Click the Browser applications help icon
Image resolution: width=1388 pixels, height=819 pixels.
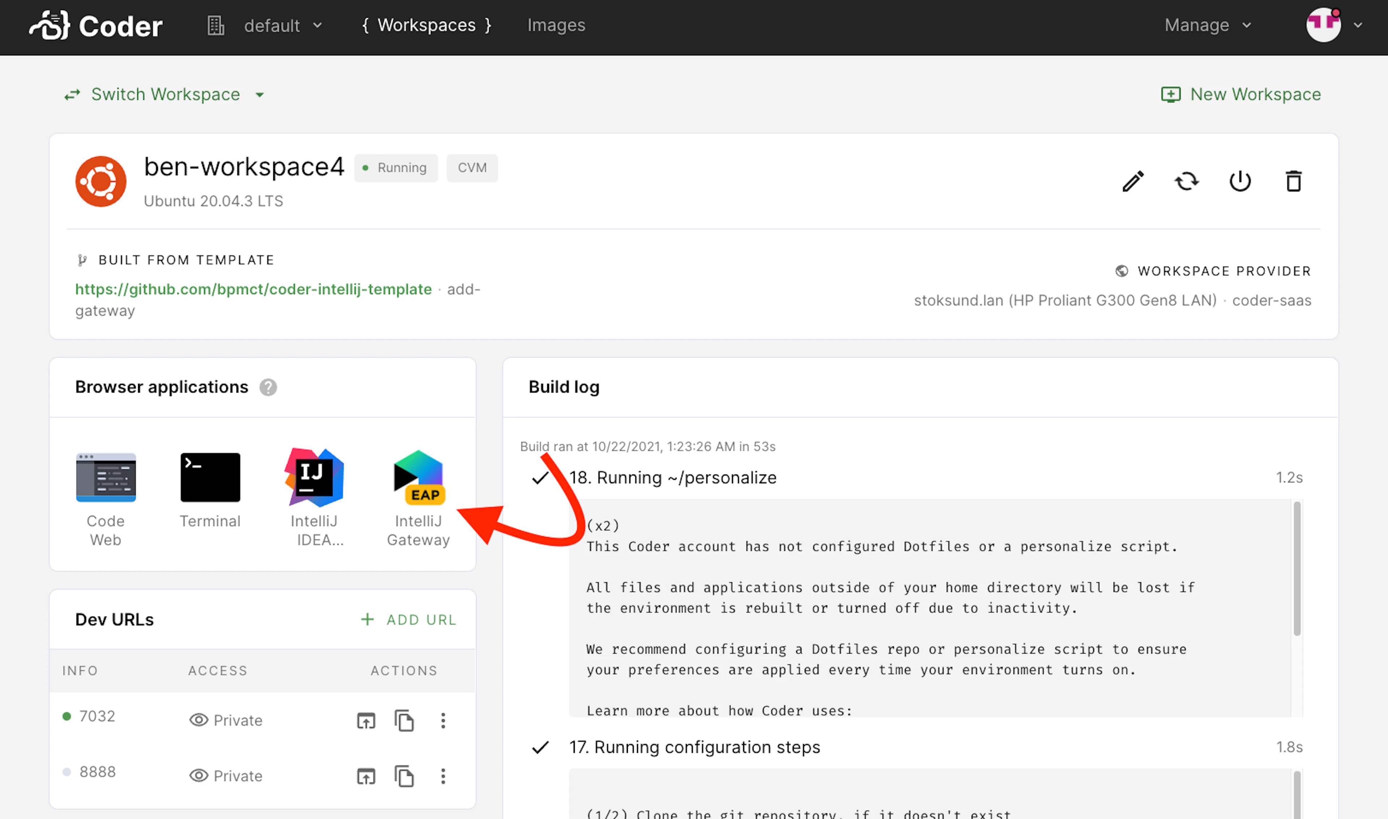pyautogui.click(x=268, y=387)
